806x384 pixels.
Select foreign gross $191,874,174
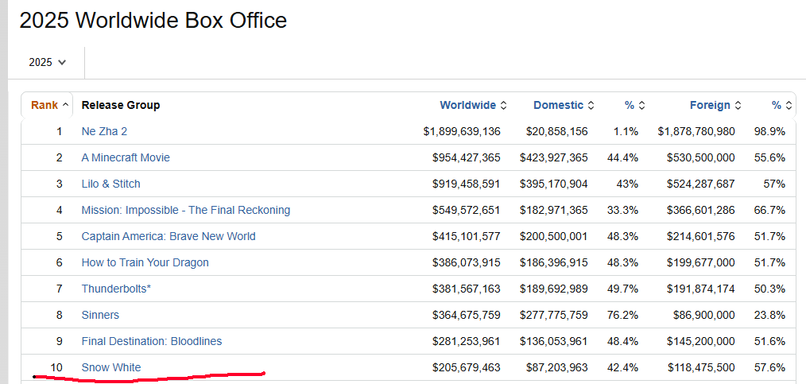click(x=700, y=289)
